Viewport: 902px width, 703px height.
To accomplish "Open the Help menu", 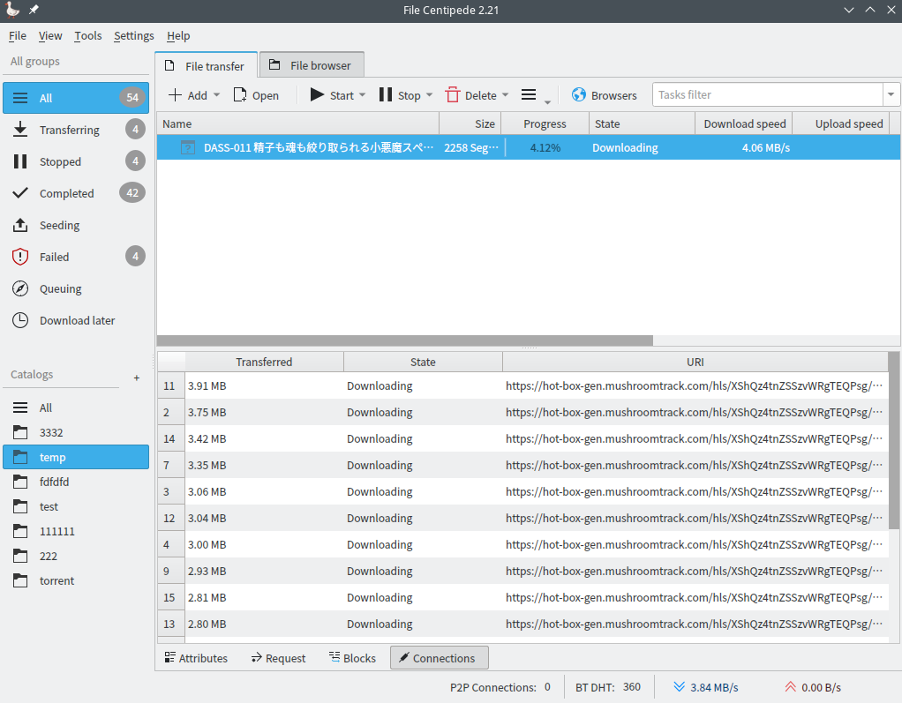I will click(x=178, y=35).
